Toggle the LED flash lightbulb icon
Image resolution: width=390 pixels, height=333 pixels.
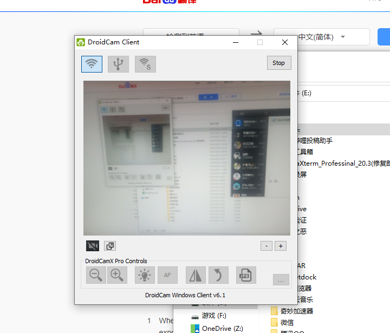coord(145,275)
